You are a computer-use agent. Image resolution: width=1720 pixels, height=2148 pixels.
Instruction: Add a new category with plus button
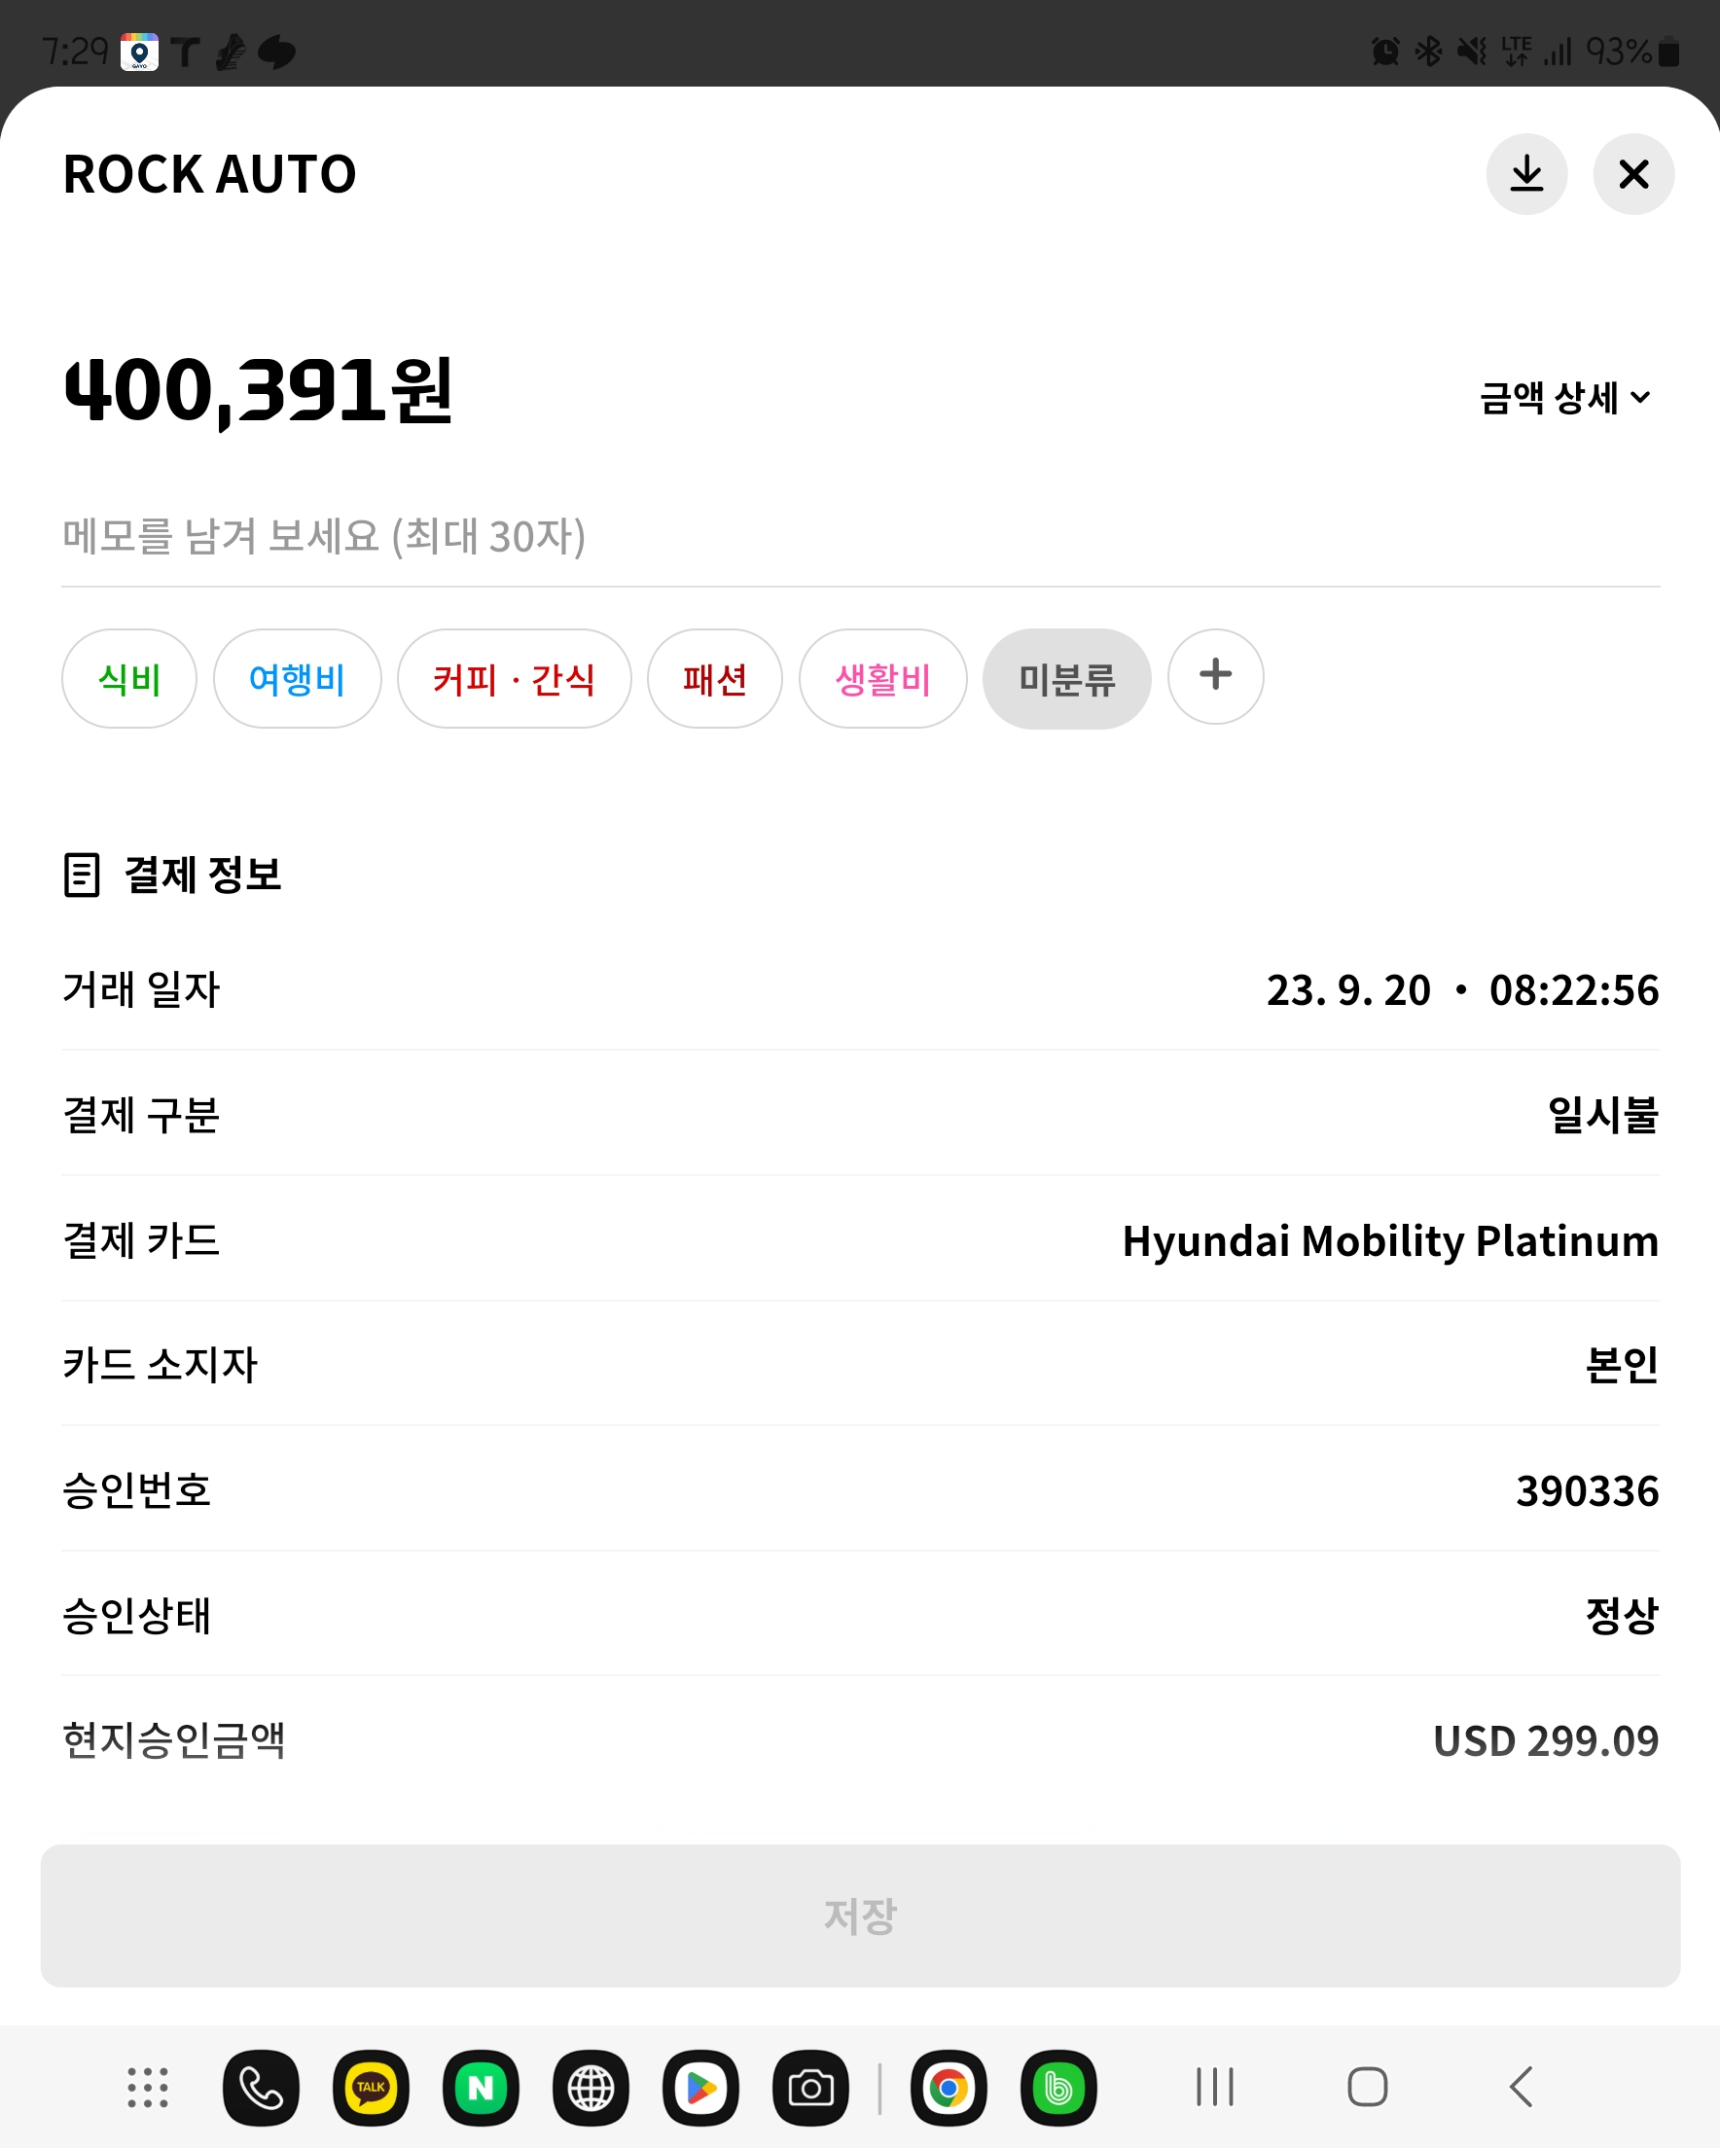click(1216, 676)
